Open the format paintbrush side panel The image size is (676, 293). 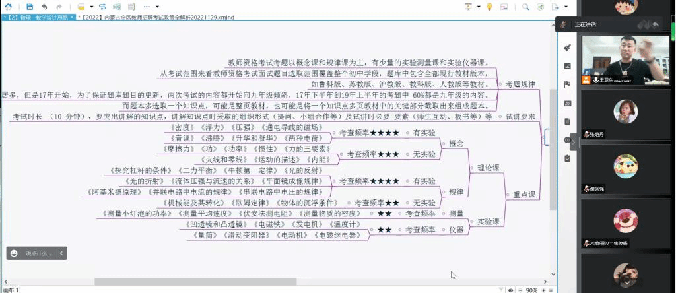(567, 48)
